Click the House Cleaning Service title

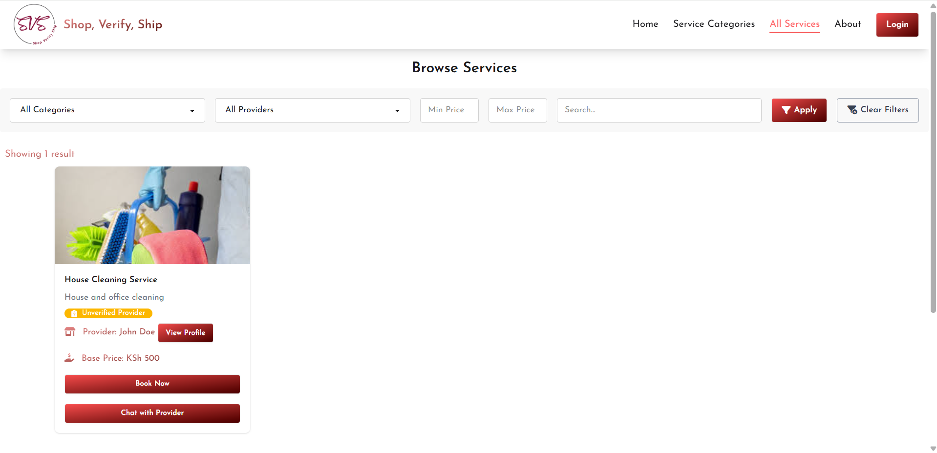click(111, 279)
